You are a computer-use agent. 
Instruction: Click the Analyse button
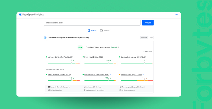tap(148, 23)
